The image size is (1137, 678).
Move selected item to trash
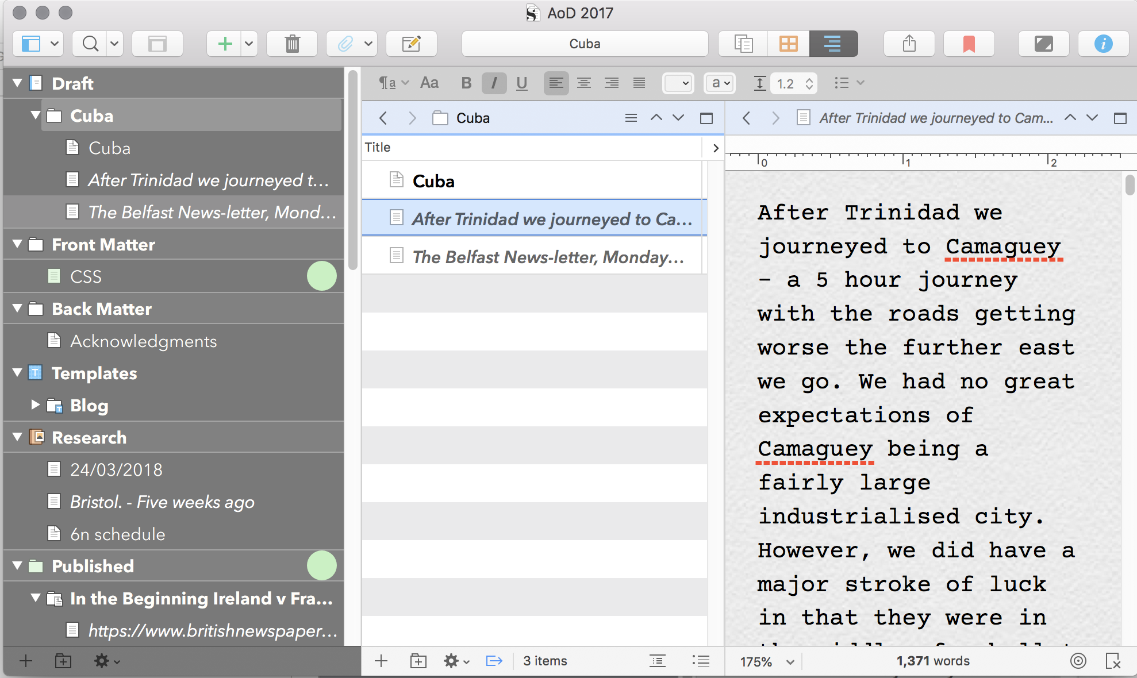coord(292,44)
